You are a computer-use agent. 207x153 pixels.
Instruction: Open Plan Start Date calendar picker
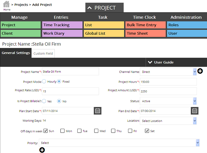98,111
